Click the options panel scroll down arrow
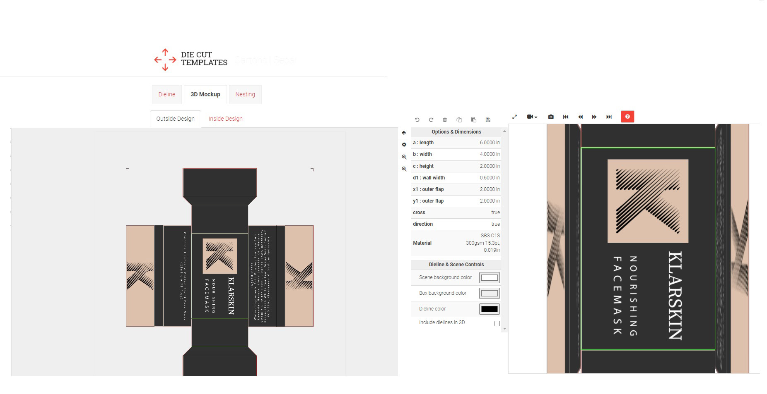The image size is (767, 394). point(504,329)
